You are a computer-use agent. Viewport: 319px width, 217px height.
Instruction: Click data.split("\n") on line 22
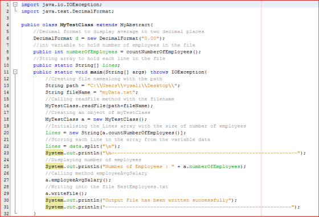pos(93,146)
